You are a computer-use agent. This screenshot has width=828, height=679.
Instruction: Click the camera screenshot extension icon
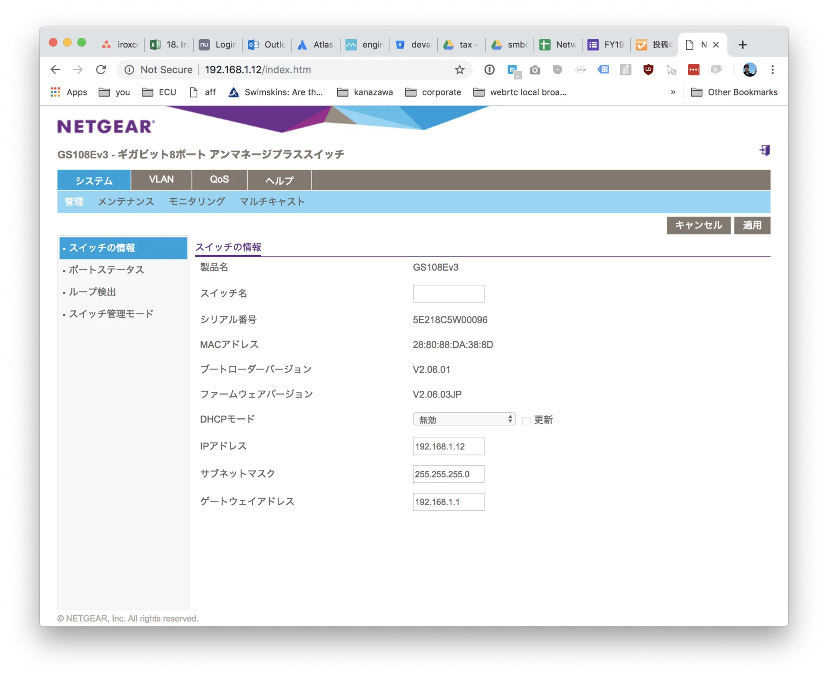tap(535, 69)
